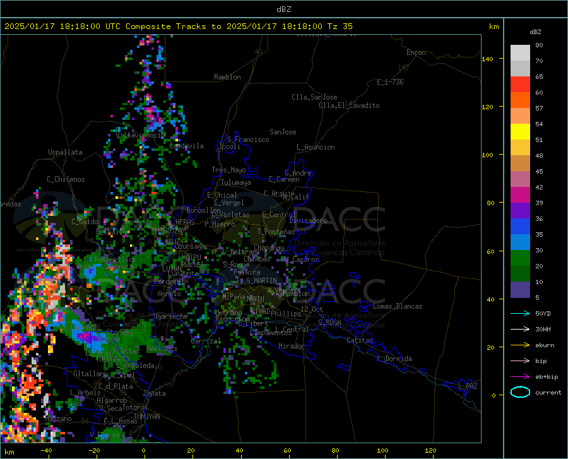This screenshot has height=459, width=568.
Task: Click the Capdevila map label
Action: point(187,146)
